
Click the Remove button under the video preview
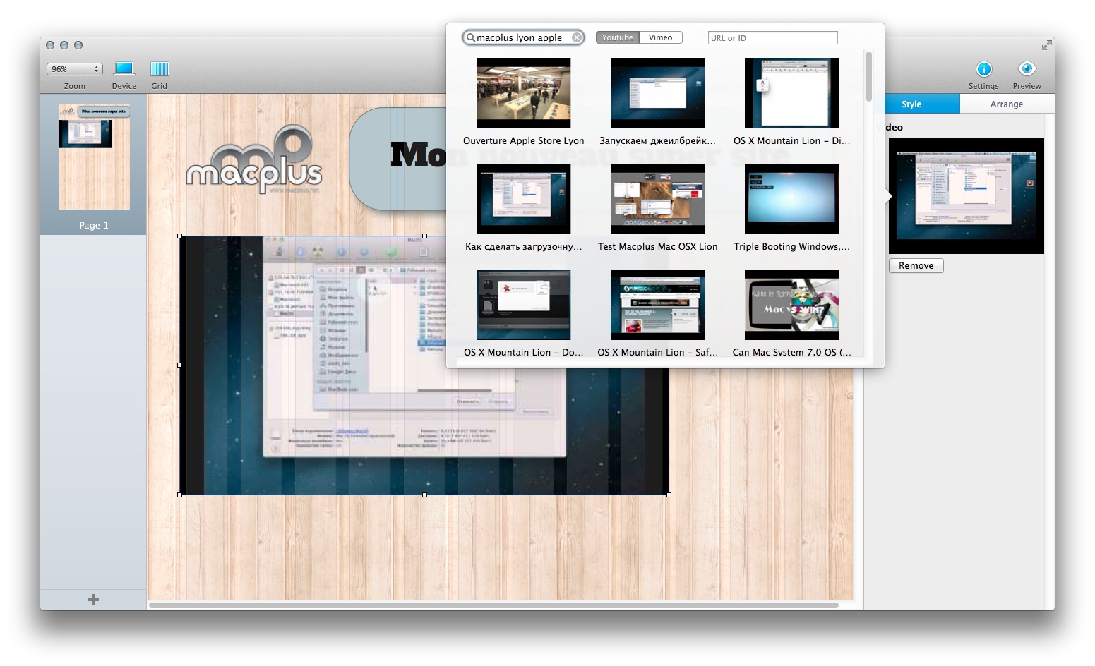(916, 266)
